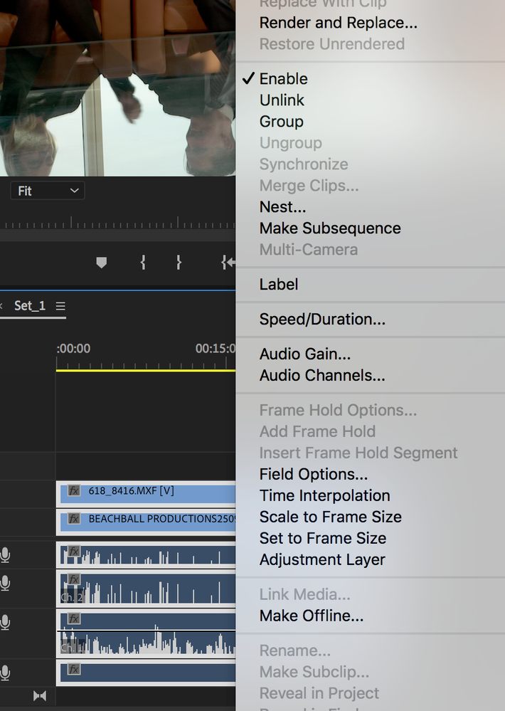505x711 pixels.
Task: Select the 618_8416.MXF [V] video clip
Action: pyautogui.click(x=156, y=491)
